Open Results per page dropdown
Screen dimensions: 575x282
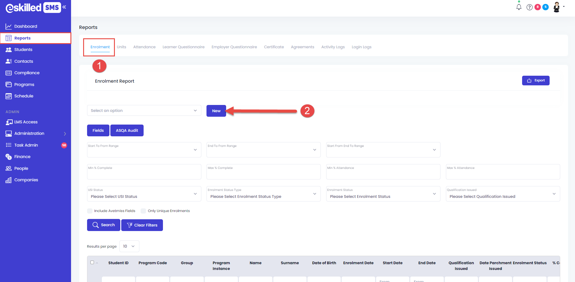tap(129, 246)
